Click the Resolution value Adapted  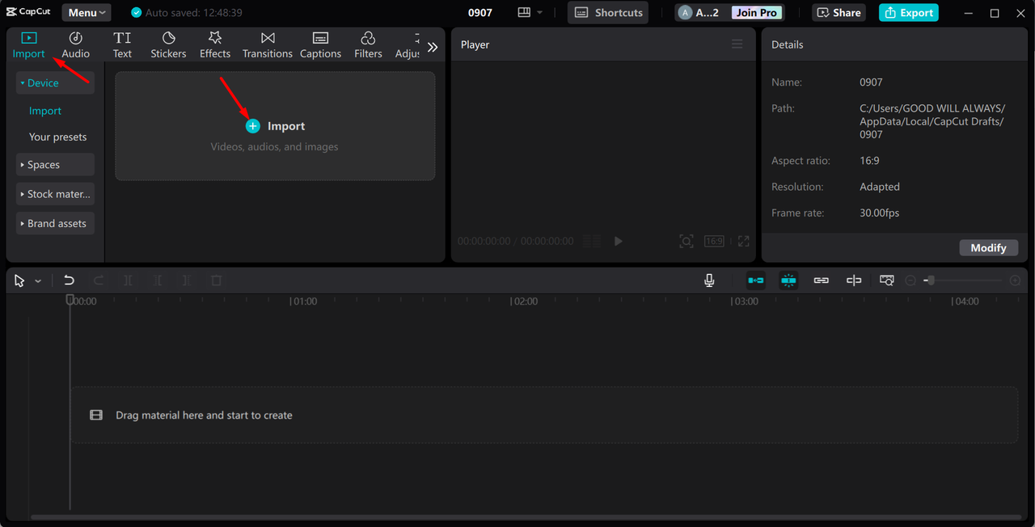880,187
